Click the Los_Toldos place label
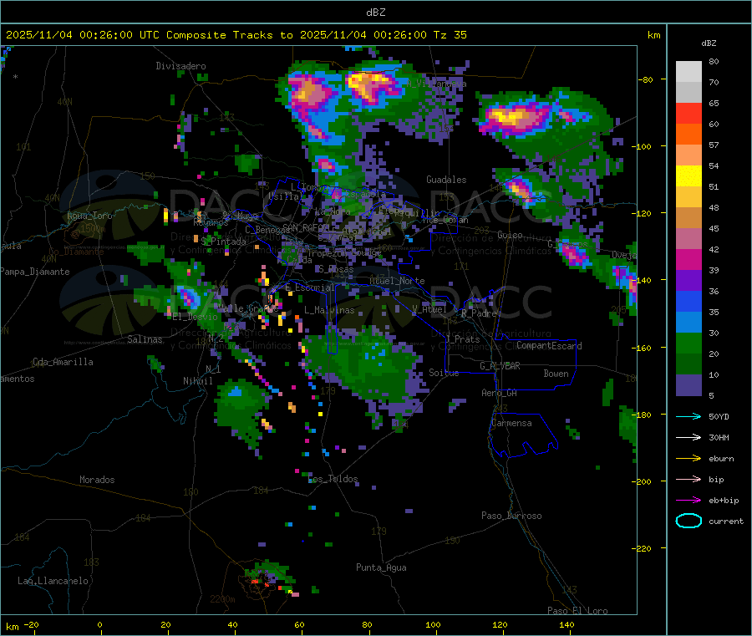The width and height of the screenshot is (752, 636). 333,479
